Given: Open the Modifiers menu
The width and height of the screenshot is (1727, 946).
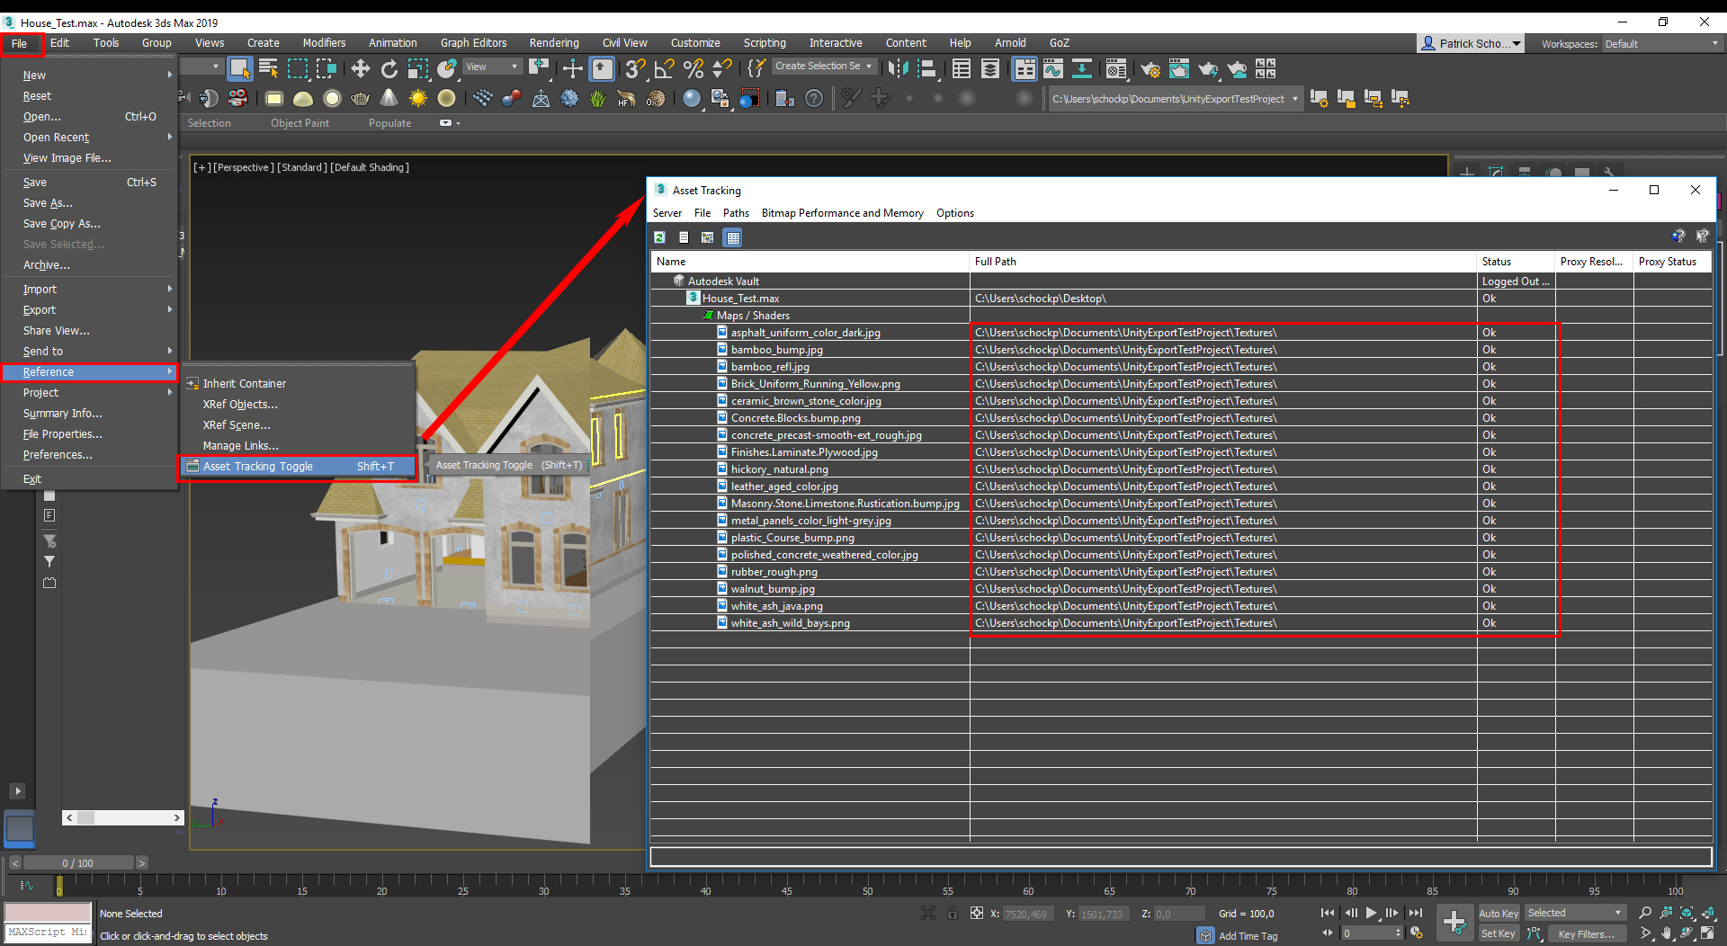Looking at the screenshot, I should (x=324, y=43).
